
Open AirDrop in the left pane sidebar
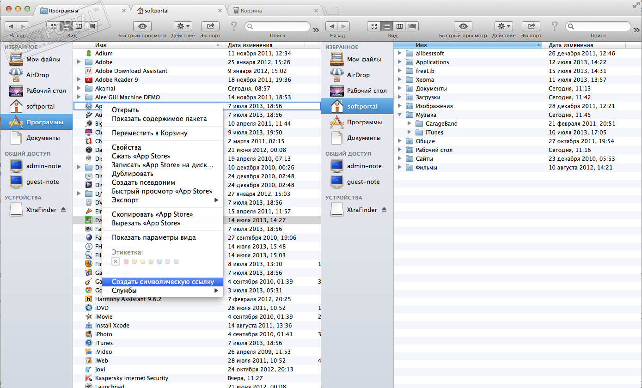click(x=37, y=75)
